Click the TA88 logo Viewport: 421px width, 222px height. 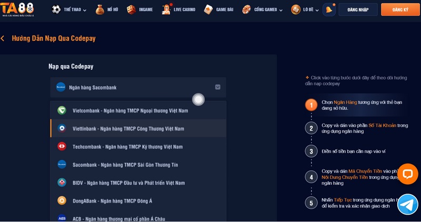(18, 9)
